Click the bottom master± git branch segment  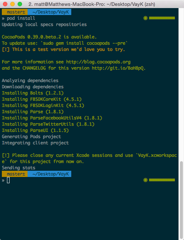click(x=15, y=174)
